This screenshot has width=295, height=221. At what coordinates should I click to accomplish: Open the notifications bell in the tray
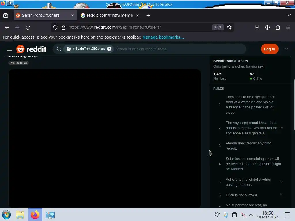click(217, 215)
